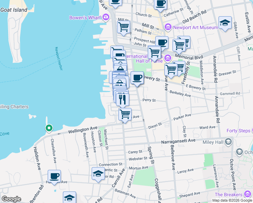The image size is (253, 203).
Task: Click the Wellington Ave street label
Action: pyautogui.click(x=83, y=130)
